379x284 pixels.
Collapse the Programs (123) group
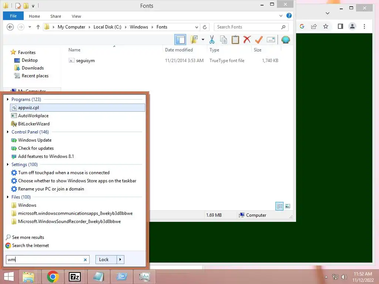click(x=8, y=99)
